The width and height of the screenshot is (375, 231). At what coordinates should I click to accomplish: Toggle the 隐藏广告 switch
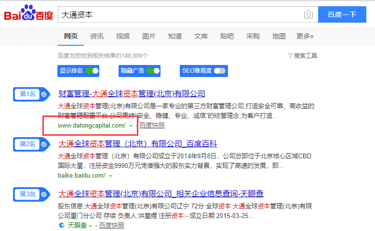[153, 71]
